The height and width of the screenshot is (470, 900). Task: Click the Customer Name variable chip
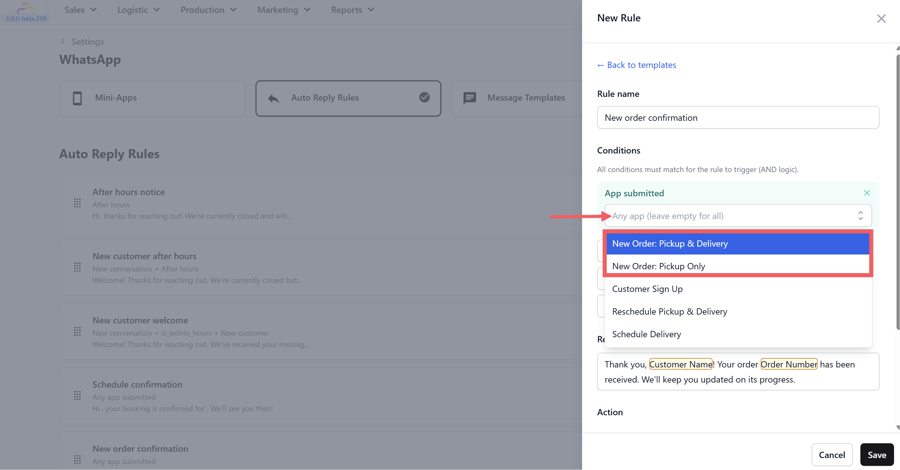tap(681, 364)
